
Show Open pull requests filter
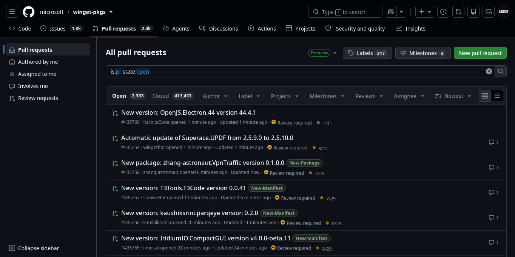[128, 96]
